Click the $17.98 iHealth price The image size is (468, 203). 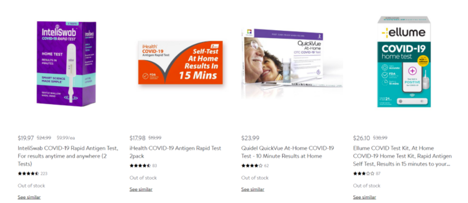137,138
